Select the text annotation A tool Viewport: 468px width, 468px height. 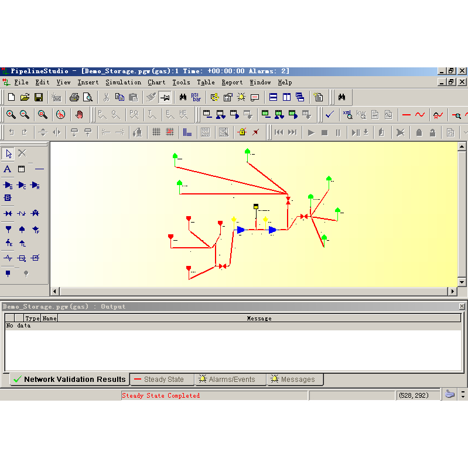click(8, 169)
